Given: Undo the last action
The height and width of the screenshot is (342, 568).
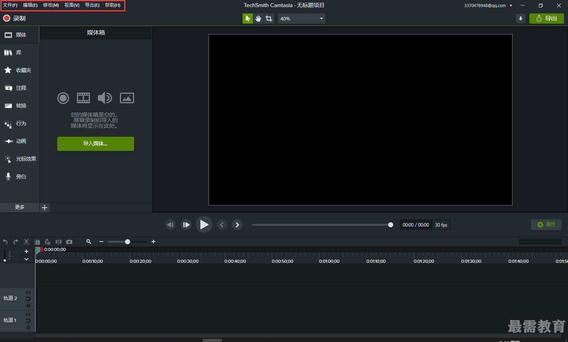Looking at the screenshot, I should click(x=5, y=242).
